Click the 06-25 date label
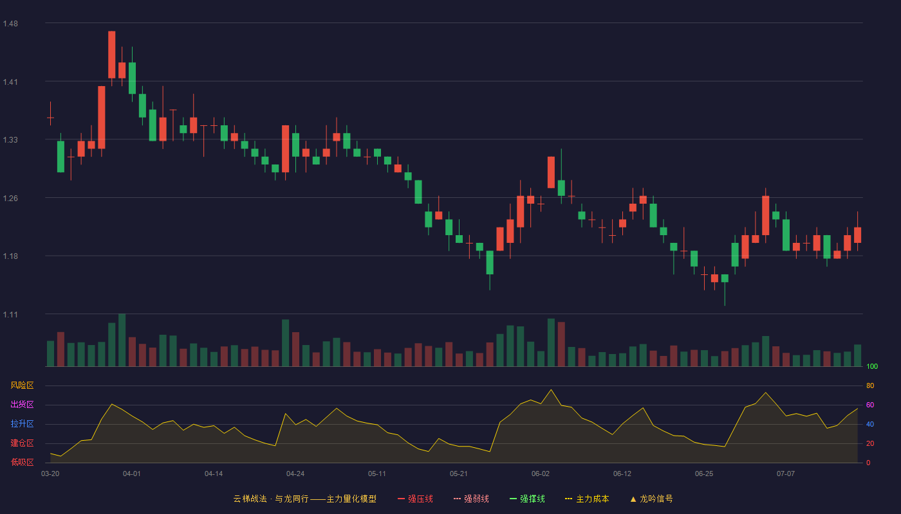 click(x=704, y=474)
